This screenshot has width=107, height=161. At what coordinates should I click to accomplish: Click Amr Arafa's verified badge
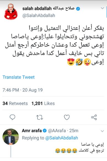45,131
